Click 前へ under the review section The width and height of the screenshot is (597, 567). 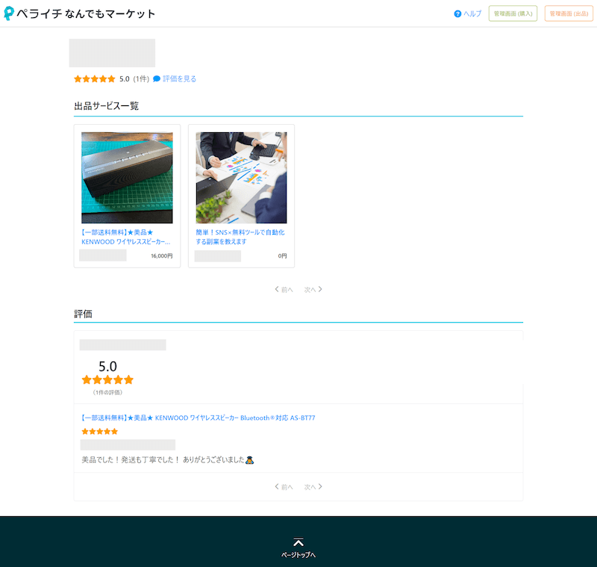(284, 487)
